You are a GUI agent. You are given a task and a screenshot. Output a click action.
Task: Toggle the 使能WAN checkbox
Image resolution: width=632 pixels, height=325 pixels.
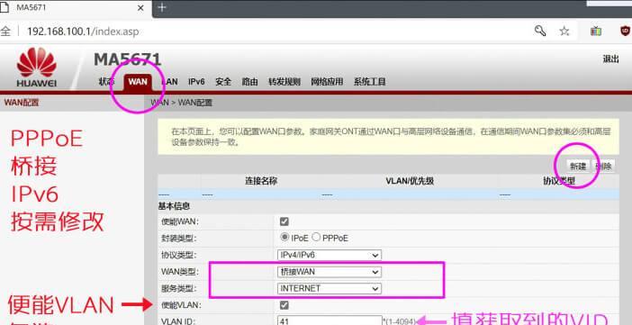pyautogui.click(x=284, y=221)
